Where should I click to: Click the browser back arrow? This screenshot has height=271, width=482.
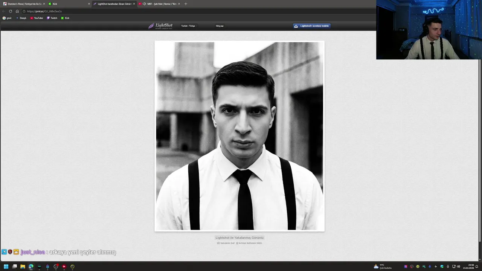tap(4, 11)
